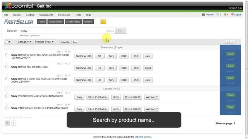Open the Joomla footer link

pos(96,137)
